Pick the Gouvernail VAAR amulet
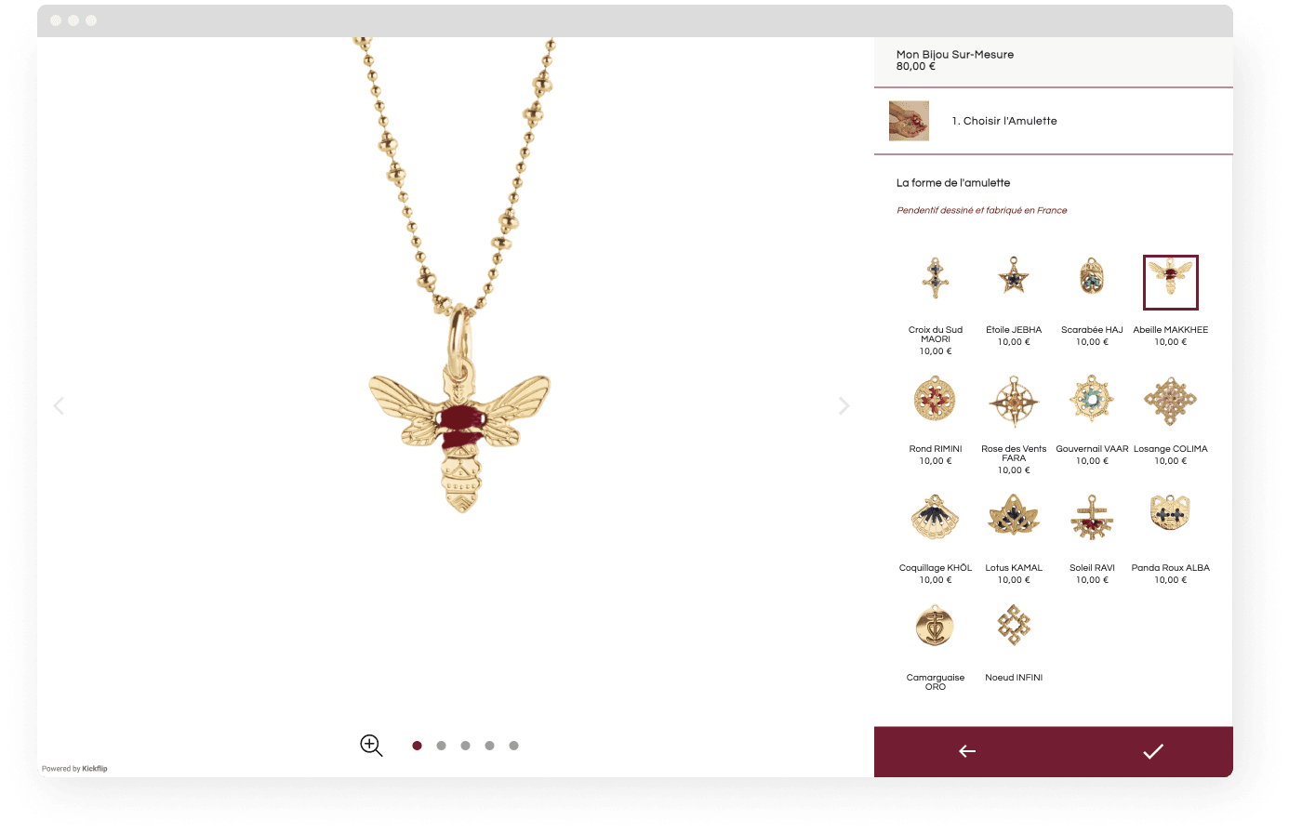This screenshot has width=1289, height=833. (x=1092, y=400)
